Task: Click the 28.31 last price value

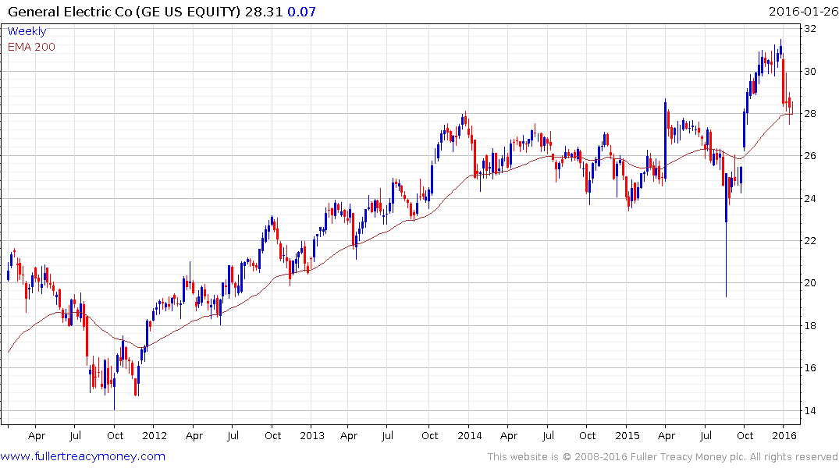Action: pos(263,11)
